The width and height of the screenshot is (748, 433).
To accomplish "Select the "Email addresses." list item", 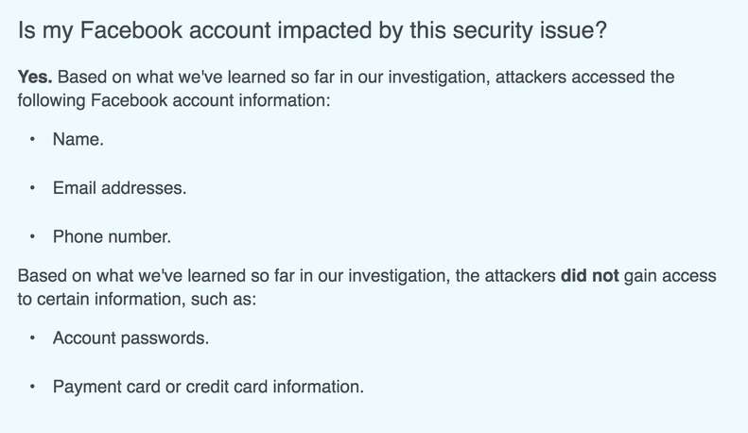I will coord(120,188).
